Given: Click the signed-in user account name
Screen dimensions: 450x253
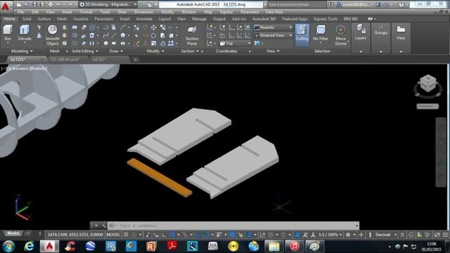Looking at the screenshot, I should [x=356, y=5].
